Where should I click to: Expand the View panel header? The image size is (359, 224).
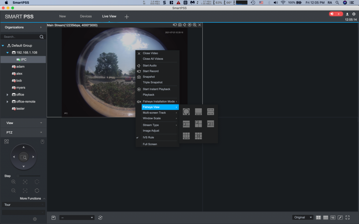pos(23,123)
